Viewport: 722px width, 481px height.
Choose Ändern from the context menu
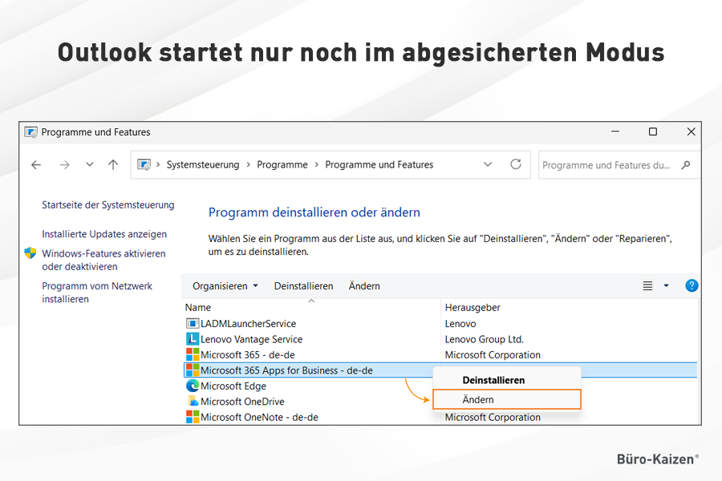pyautogui.click(x=478, y=399)
